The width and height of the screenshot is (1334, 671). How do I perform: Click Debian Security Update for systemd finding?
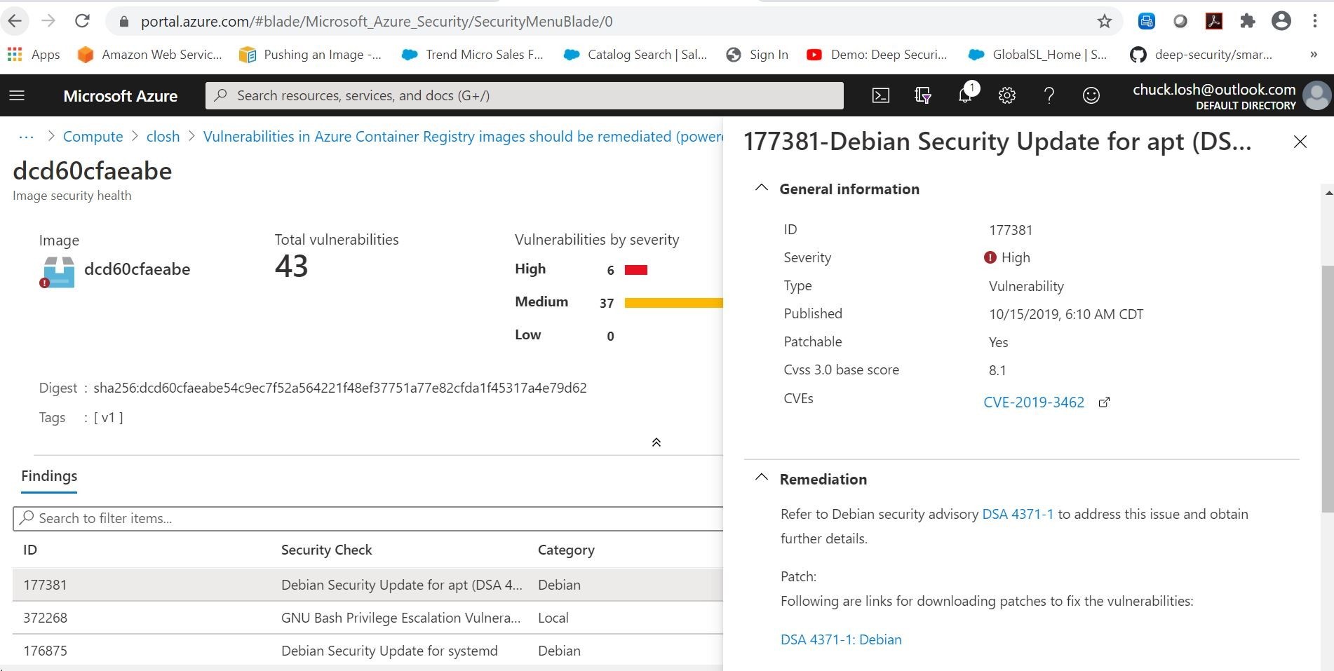[x=389, y=651]
